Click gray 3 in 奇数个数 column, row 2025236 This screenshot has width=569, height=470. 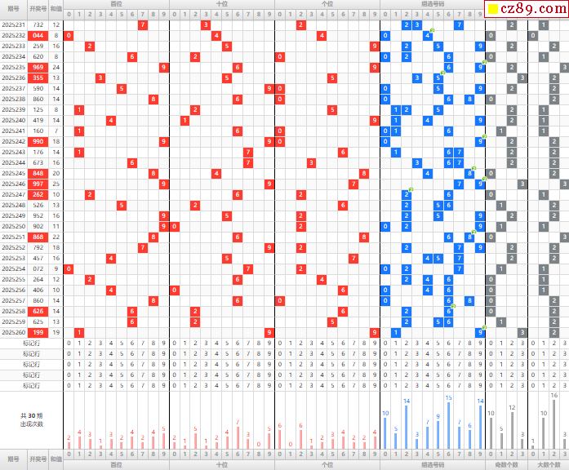522,78
